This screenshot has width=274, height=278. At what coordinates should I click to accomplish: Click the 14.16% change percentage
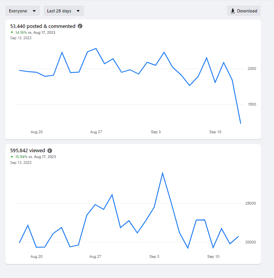click(21, 33)
